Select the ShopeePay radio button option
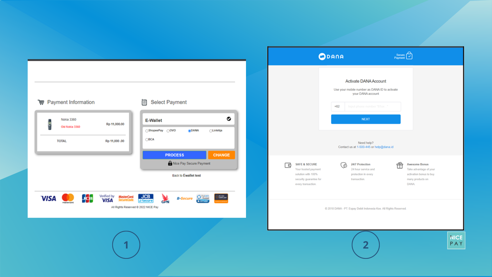The image size is (492, 277). (146, 131)
